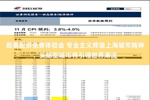Viewport: 150px width, 100px height.
Task: Click the overlay headline 股票配资免费体验金 专业主义缔造上海城市精神
Action: pos(75,45)
